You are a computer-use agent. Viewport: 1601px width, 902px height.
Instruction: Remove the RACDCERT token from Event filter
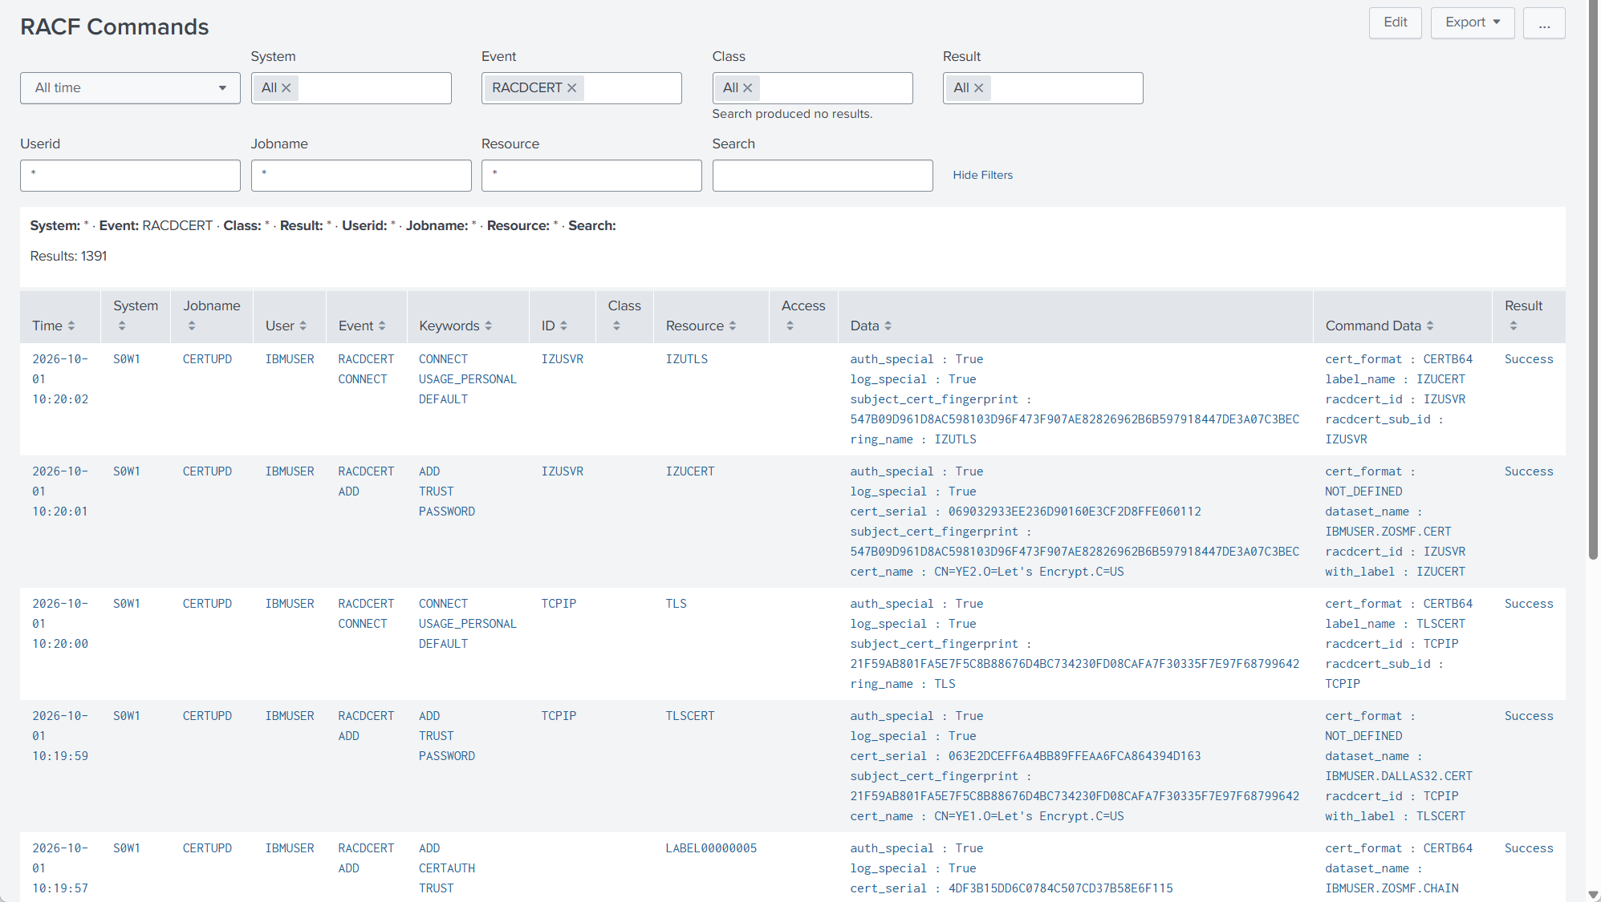[571, 88]
